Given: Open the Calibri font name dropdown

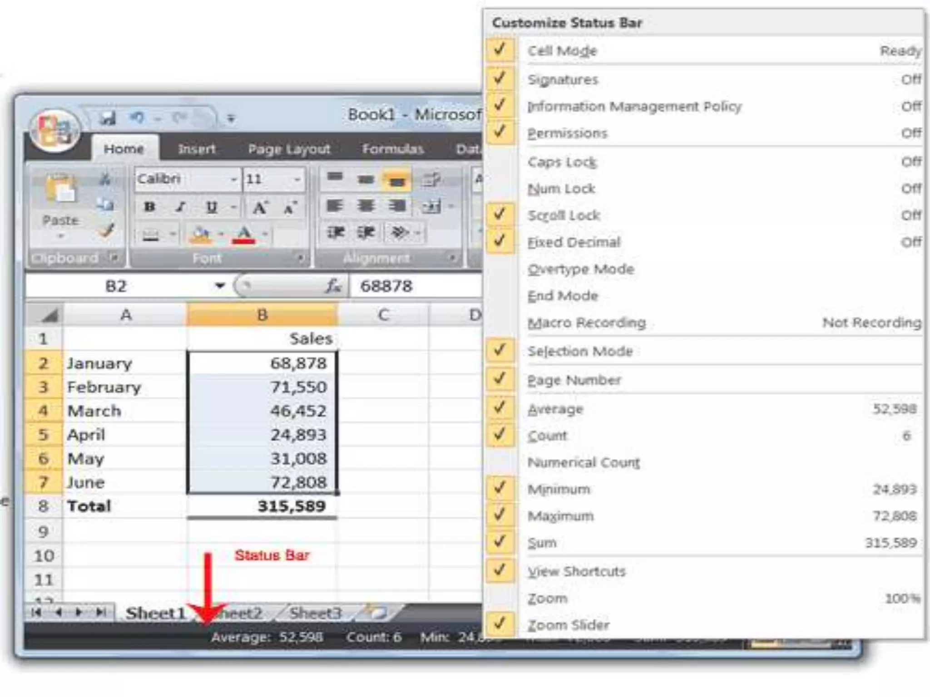Looking at the screenshot, I should [233, 179].
